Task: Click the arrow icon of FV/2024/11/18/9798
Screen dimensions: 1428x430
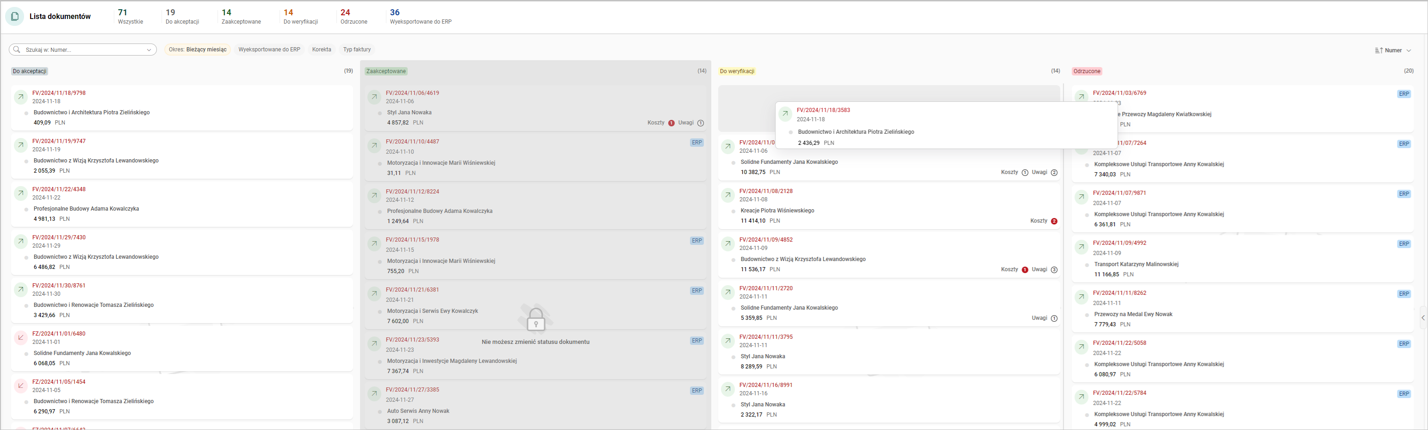Action: (x=20, y=97)
